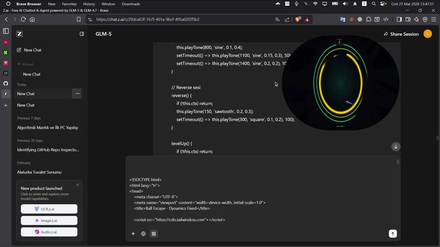Collapse the Z.ai chat sidebar panel
The width and height of the screenshot is (440, 247).
point(81,34)
